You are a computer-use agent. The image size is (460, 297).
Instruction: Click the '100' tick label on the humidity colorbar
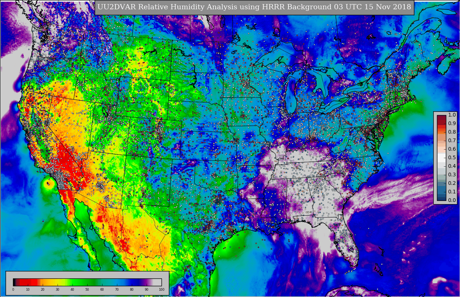[x=162, y=290]
